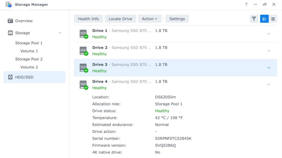The image size is (282, 158).
Task: Expand Drive 2 details chevron
Action: 268,51
